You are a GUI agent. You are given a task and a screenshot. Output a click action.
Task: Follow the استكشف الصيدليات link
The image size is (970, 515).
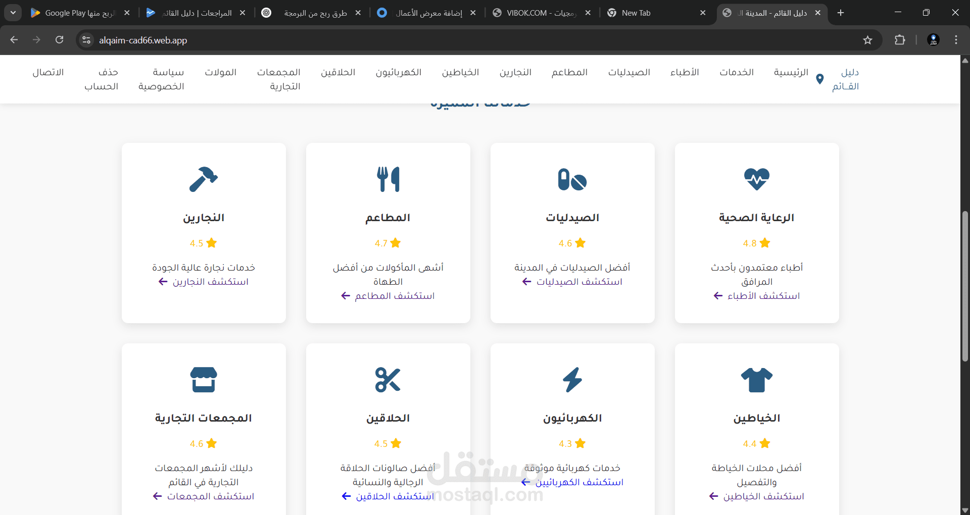pyautogui.click(x=572, y=282)
